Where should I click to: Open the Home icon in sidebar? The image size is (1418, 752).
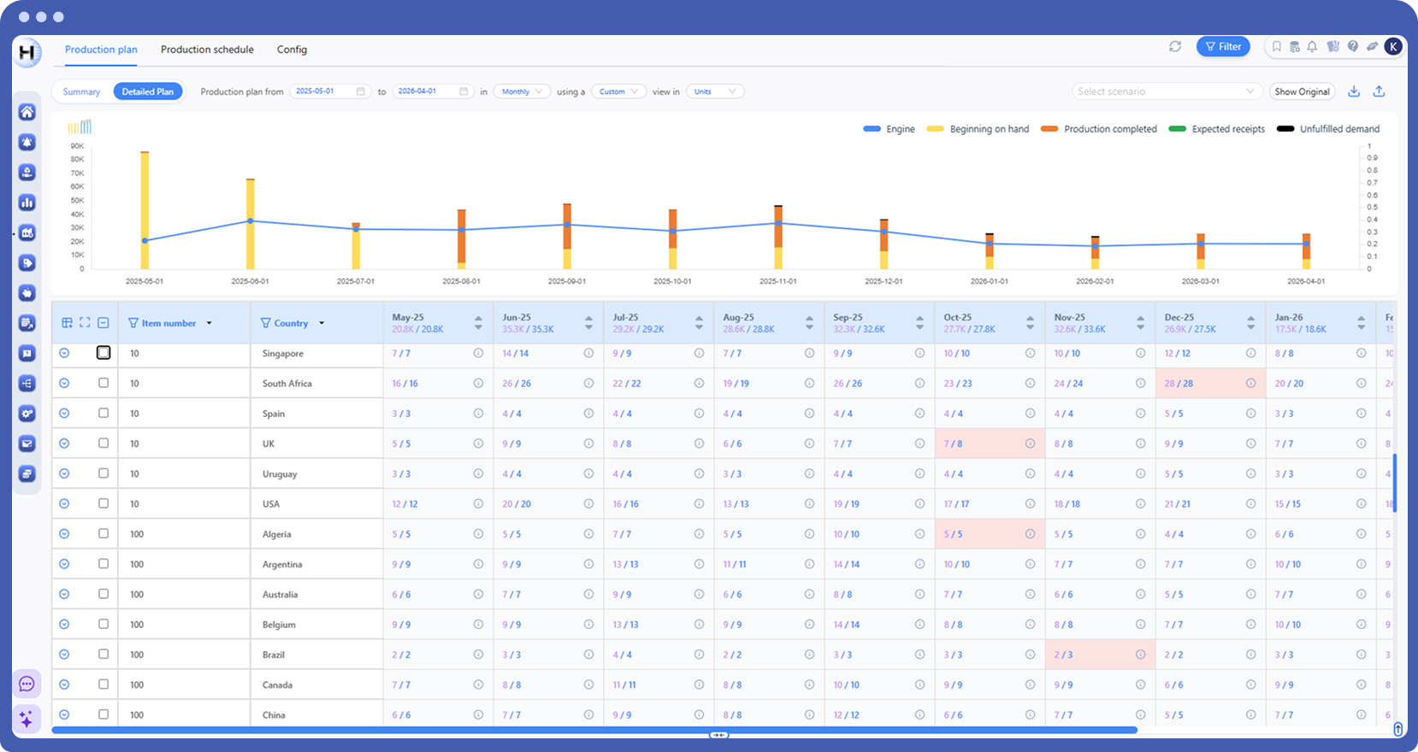point(27,112)
